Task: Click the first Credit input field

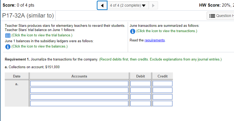Action: pos(162,84)
